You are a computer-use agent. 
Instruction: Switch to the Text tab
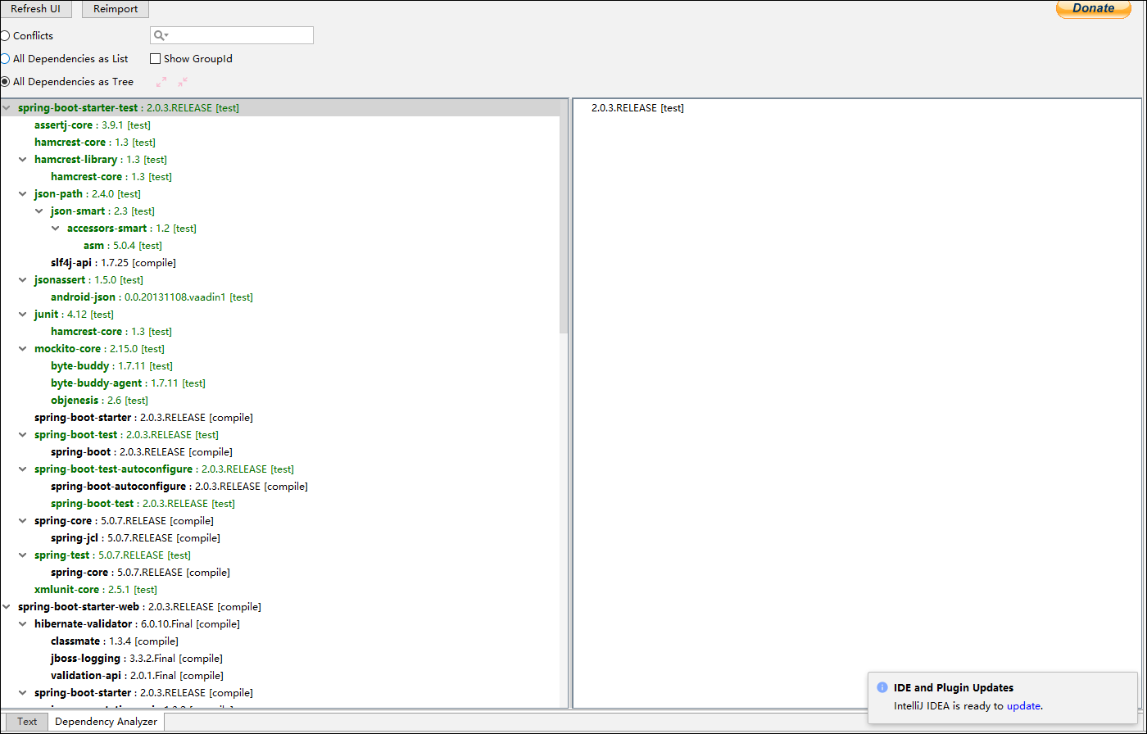pos(27,722)
